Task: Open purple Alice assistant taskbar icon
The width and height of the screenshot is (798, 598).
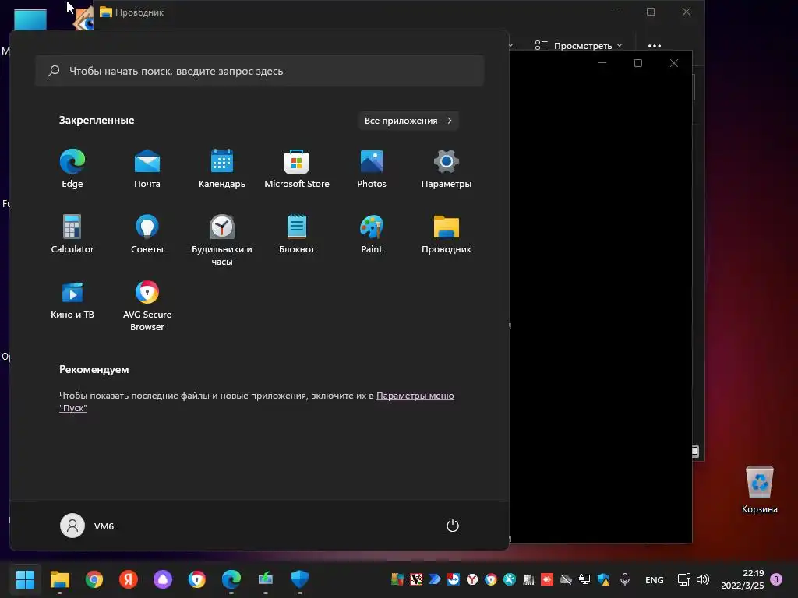Action: [163, 579]
